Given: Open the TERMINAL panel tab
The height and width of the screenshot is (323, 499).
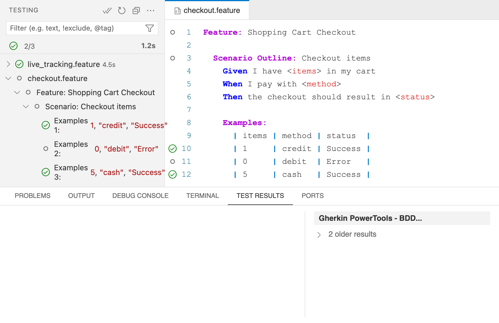Looking at the screenshot, I should (203, 196).
